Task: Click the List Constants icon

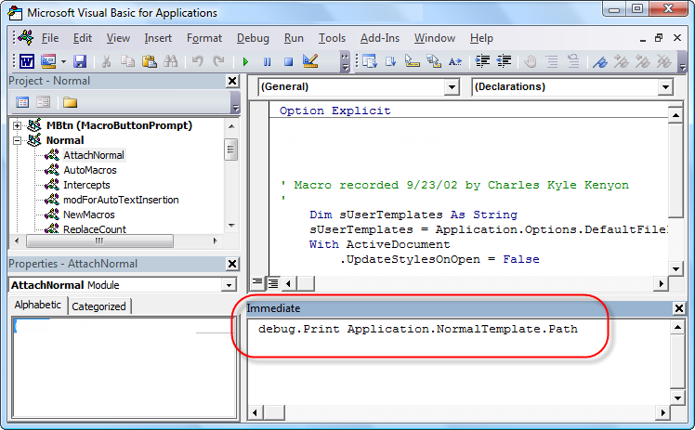Action: [x=390, y=61]
